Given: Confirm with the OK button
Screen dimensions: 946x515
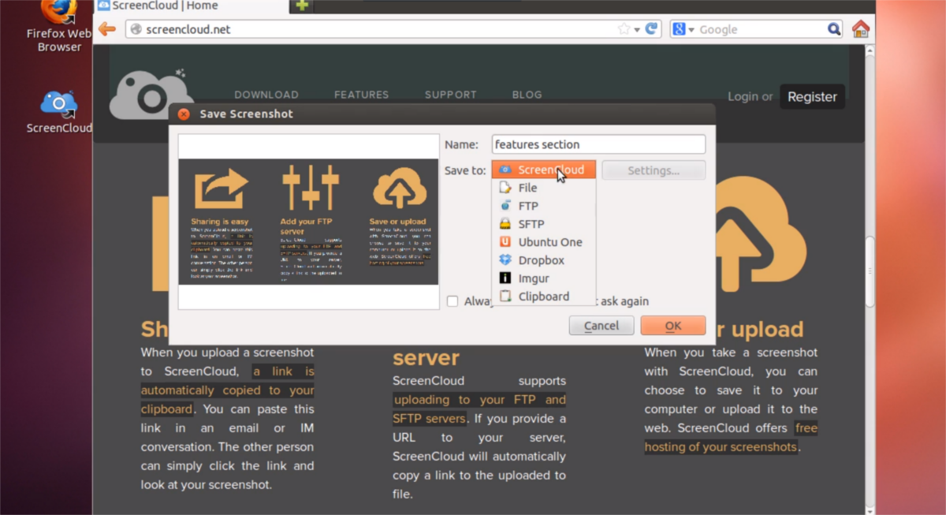Looking at the screenshot, I should point(673,326).
